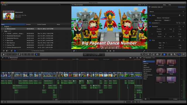Open the keyword editor key icon
Screen dimensions: 187x105
pyautogui.click(x=20, y=55)
